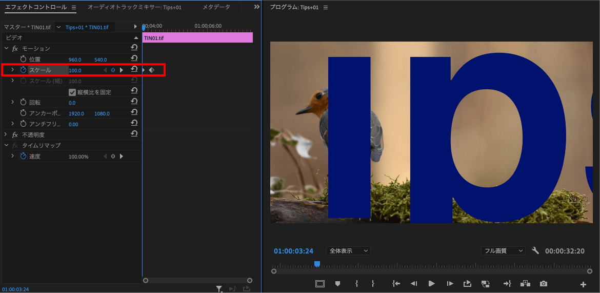
Task: Expand the 速度 parameter row
Action: click(x=13, y=156)
